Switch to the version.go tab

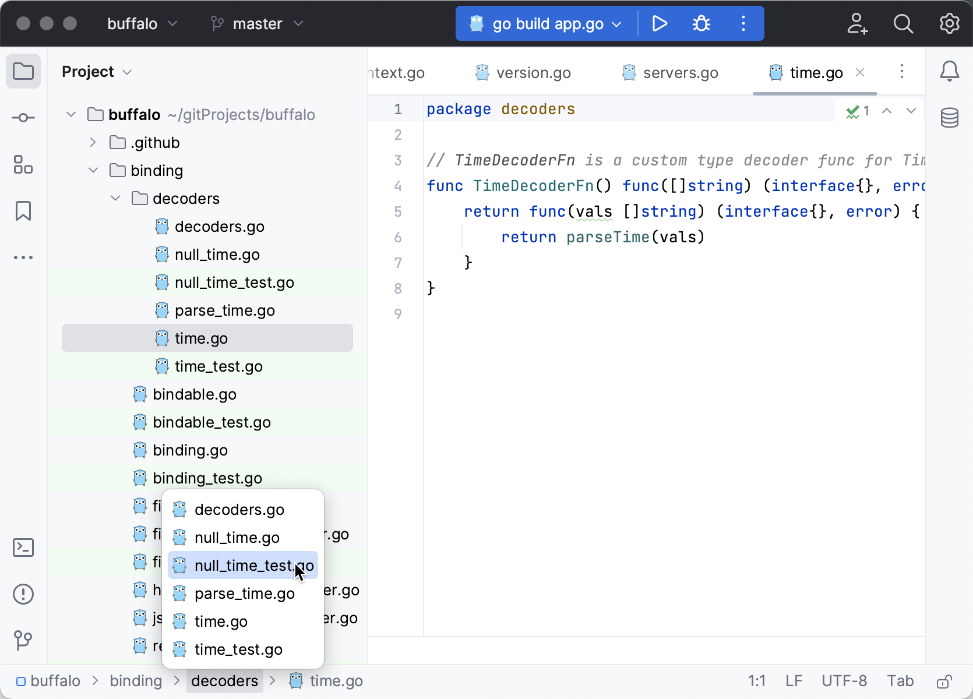(523, 72)
